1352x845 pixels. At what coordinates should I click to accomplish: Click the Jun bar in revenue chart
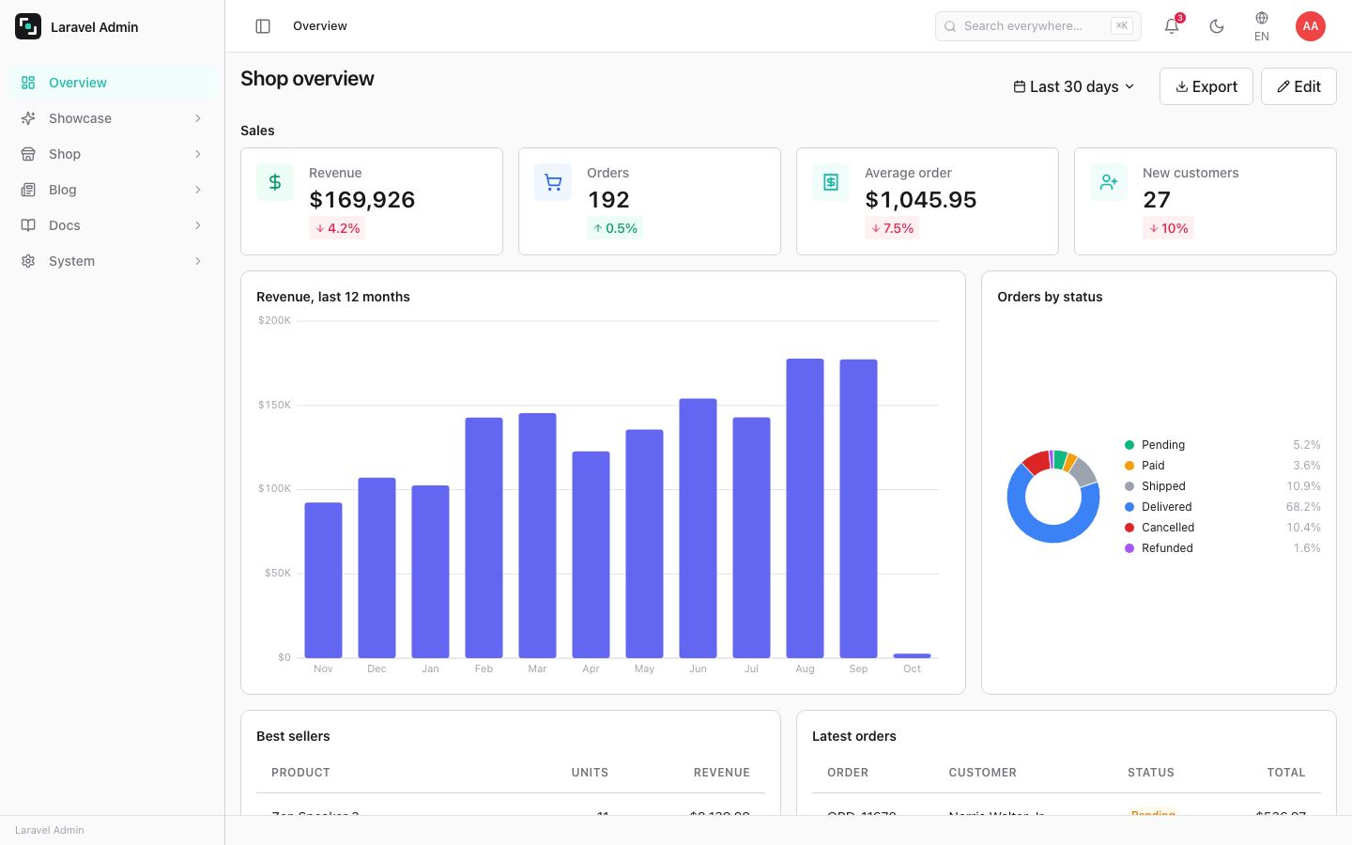click(x=698, y=528)
